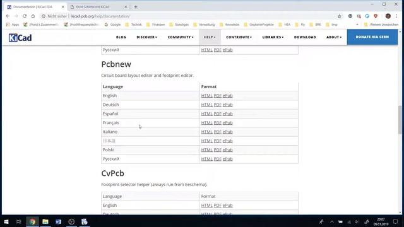Open a new browser tab
This screenshot has width=404, height=227.
click(136, 7)
